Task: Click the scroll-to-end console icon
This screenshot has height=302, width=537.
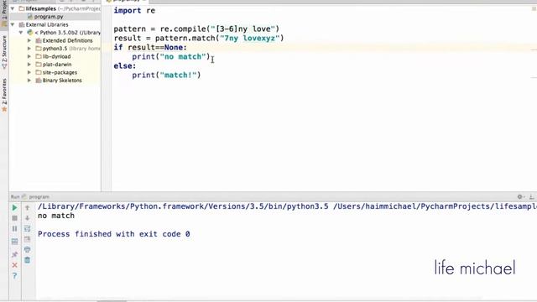Action: [x=28, y=239]
